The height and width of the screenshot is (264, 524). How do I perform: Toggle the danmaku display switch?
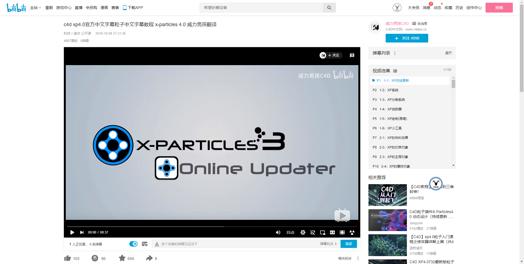tap(133, 244)
